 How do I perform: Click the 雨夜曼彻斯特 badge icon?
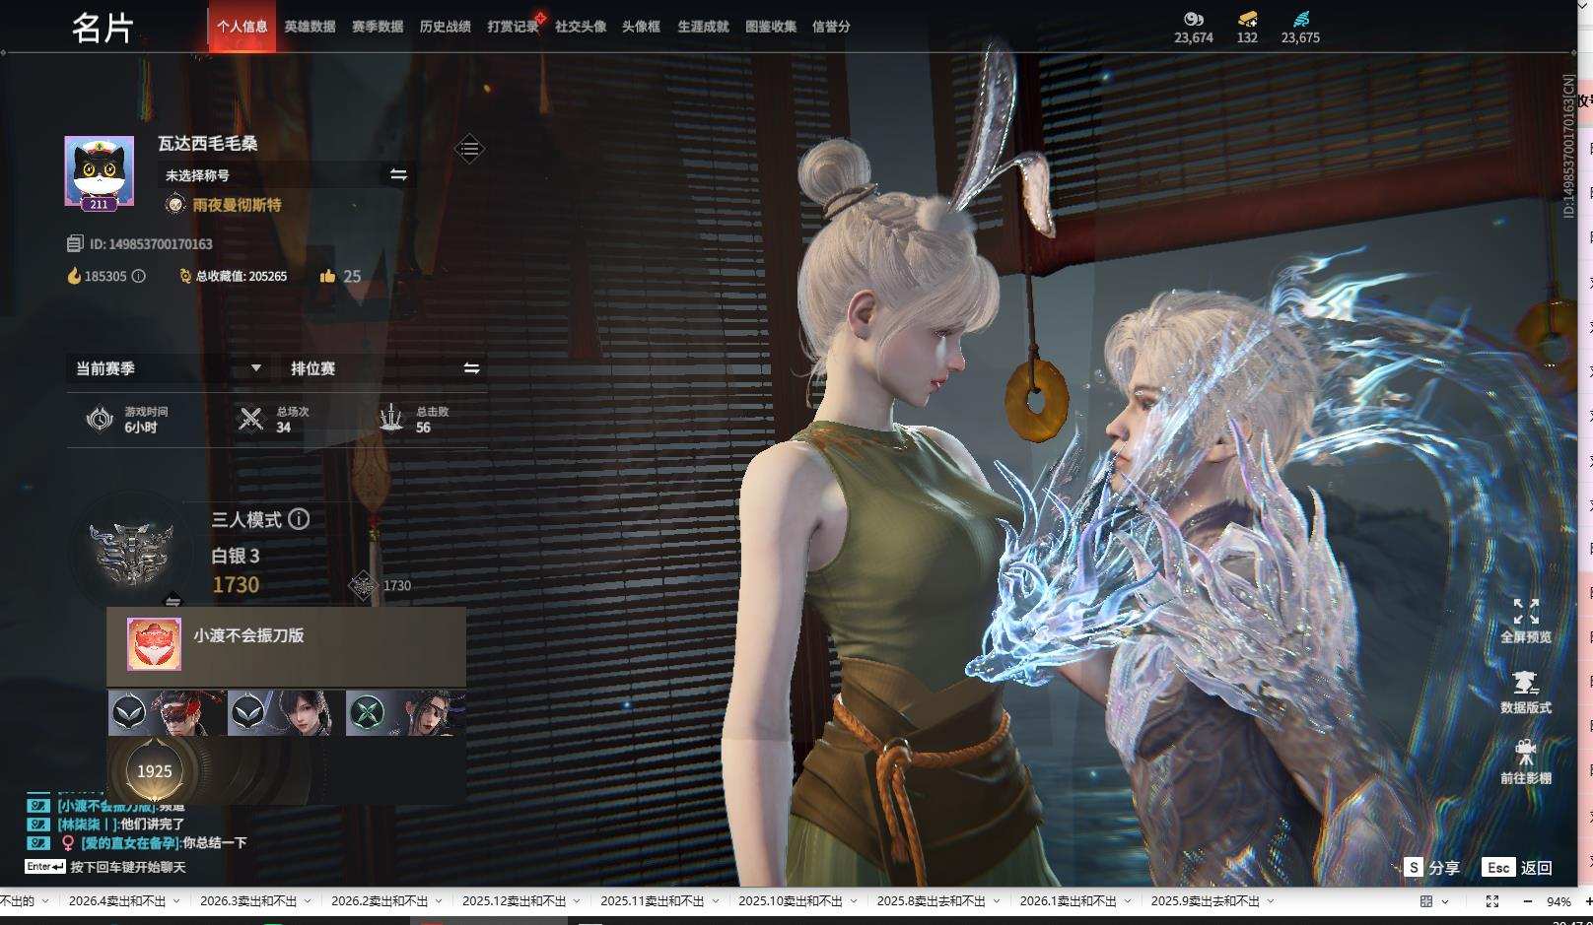[x=174, y=204]
